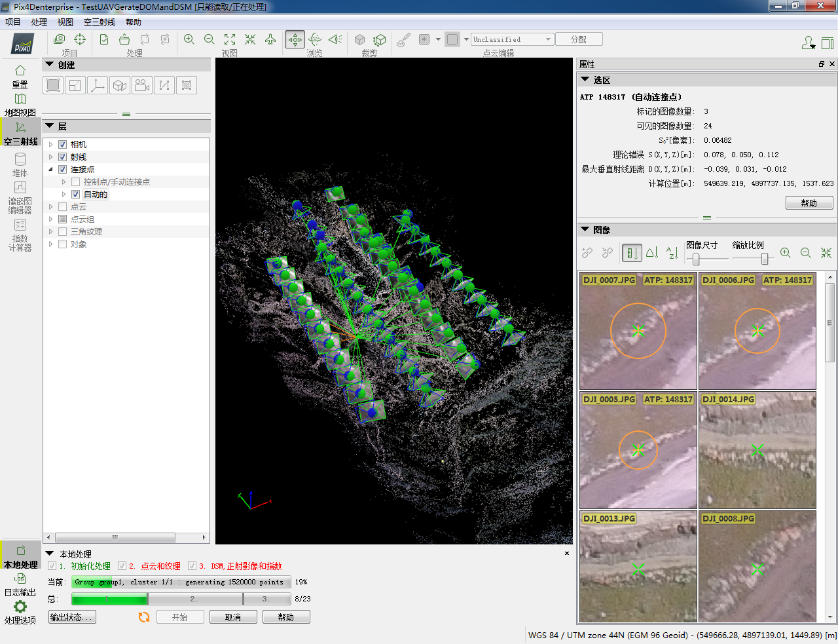The image size is (838, 644).
Task: Click the zoom-out magnifier in image panel
Action: [x=805, y=252]
